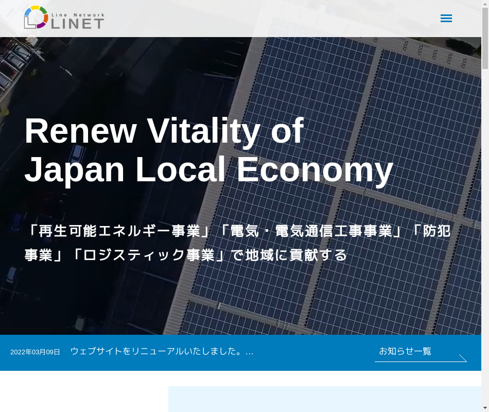Click the "Line Network" tagline above LINET

78,15
